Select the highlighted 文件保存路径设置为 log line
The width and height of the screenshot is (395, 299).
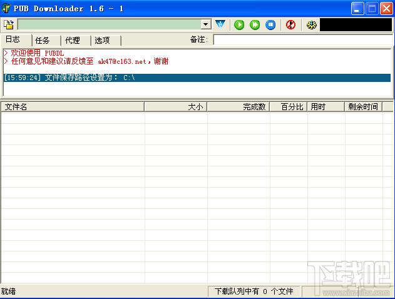197,78
